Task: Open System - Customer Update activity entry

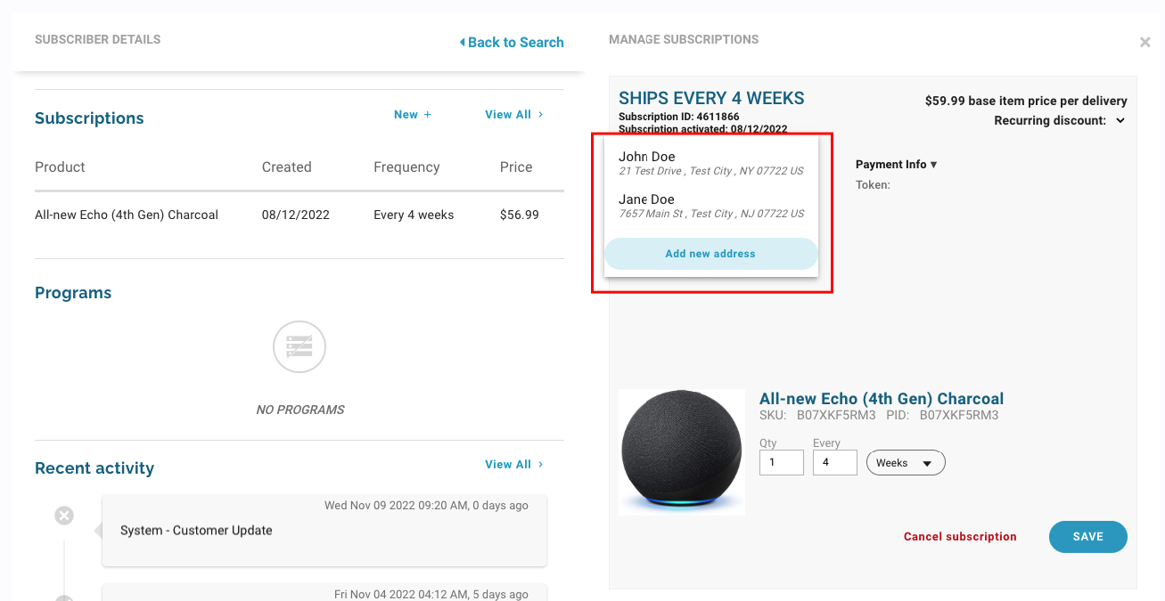Action: pyautogui.click(x=324, y=531)
